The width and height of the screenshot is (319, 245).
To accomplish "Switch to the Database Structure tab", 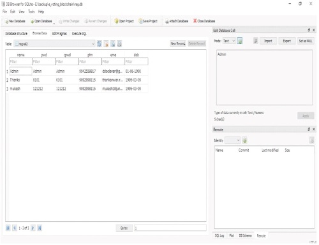I will pyautogui.click(x=17, y=34).
